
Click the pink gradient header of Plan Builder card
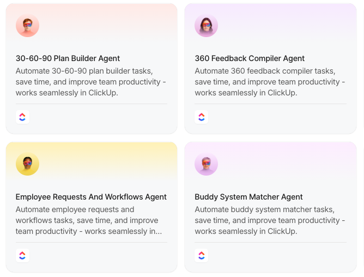[x=105, y=23]
